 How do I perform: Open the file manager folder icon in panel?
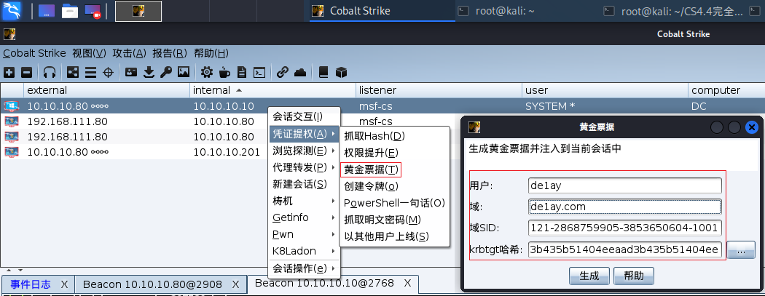pos(70,11)
